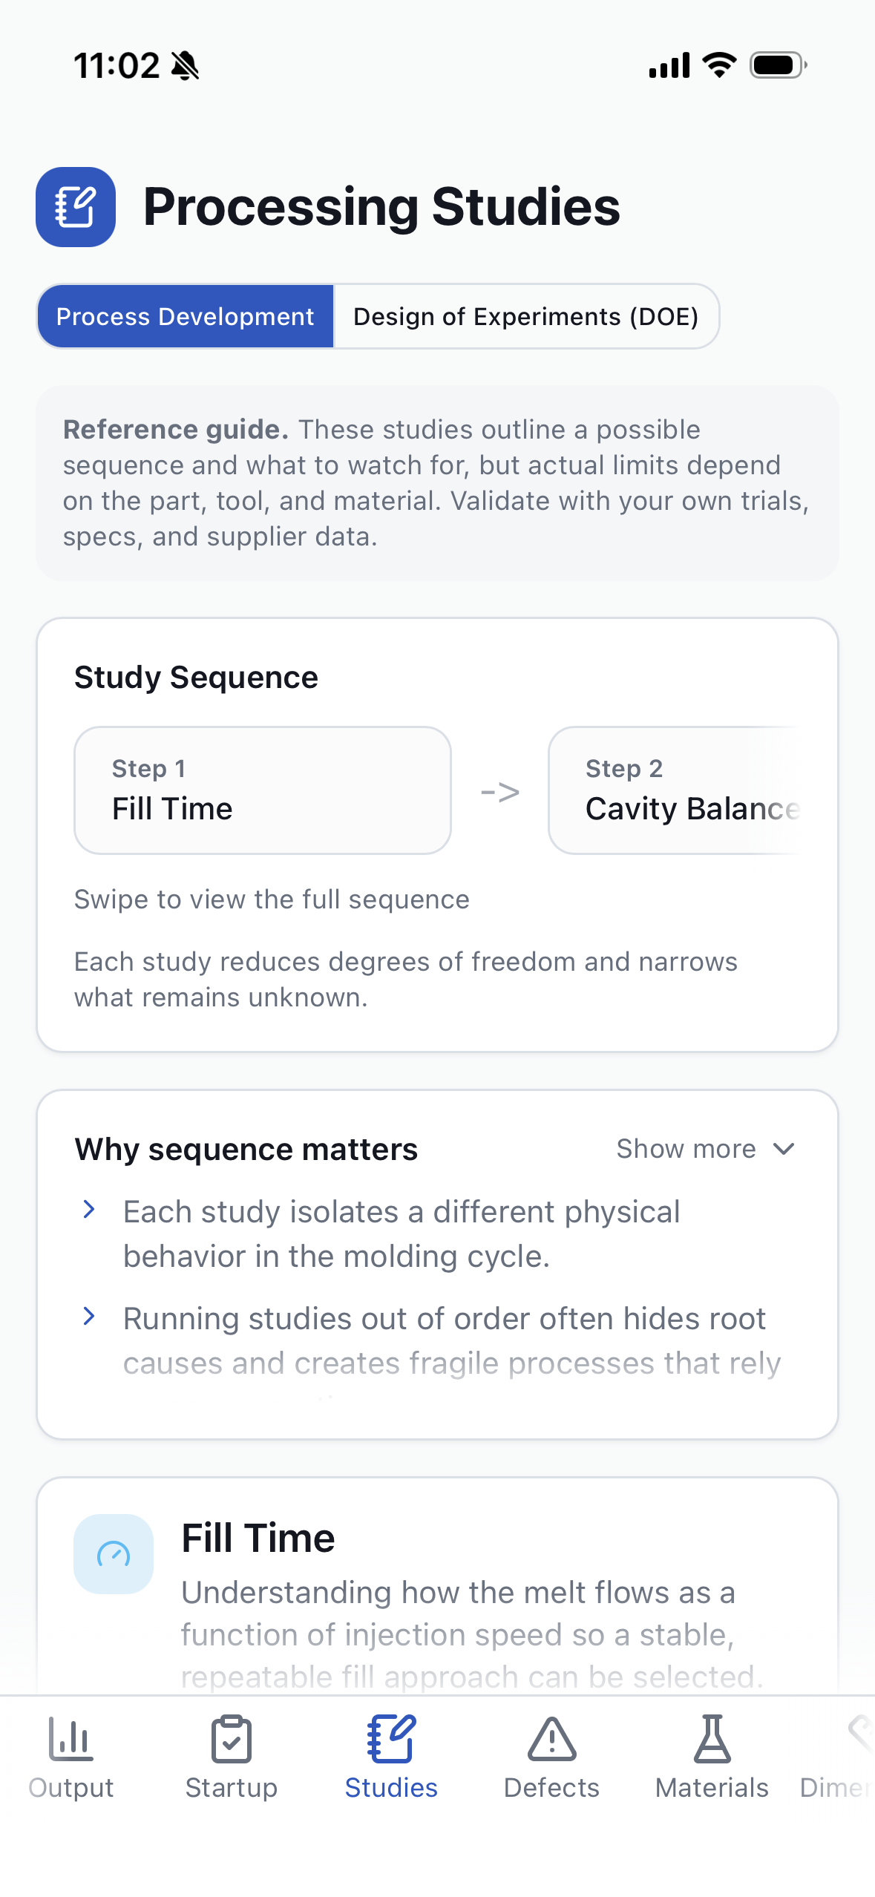Expand Why sequence matters with Show more
The width and height of the screenshot is (875, 1897).
pos(686,1149)
